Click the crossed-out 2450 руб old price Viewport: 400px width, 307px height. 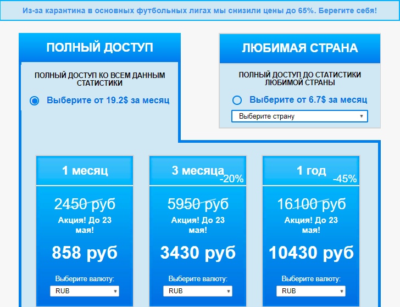pos(85,204)
